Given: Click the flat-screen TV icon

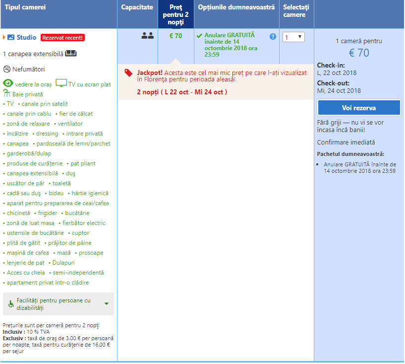Looking at the screenshot, I should (x=61, y=83).
